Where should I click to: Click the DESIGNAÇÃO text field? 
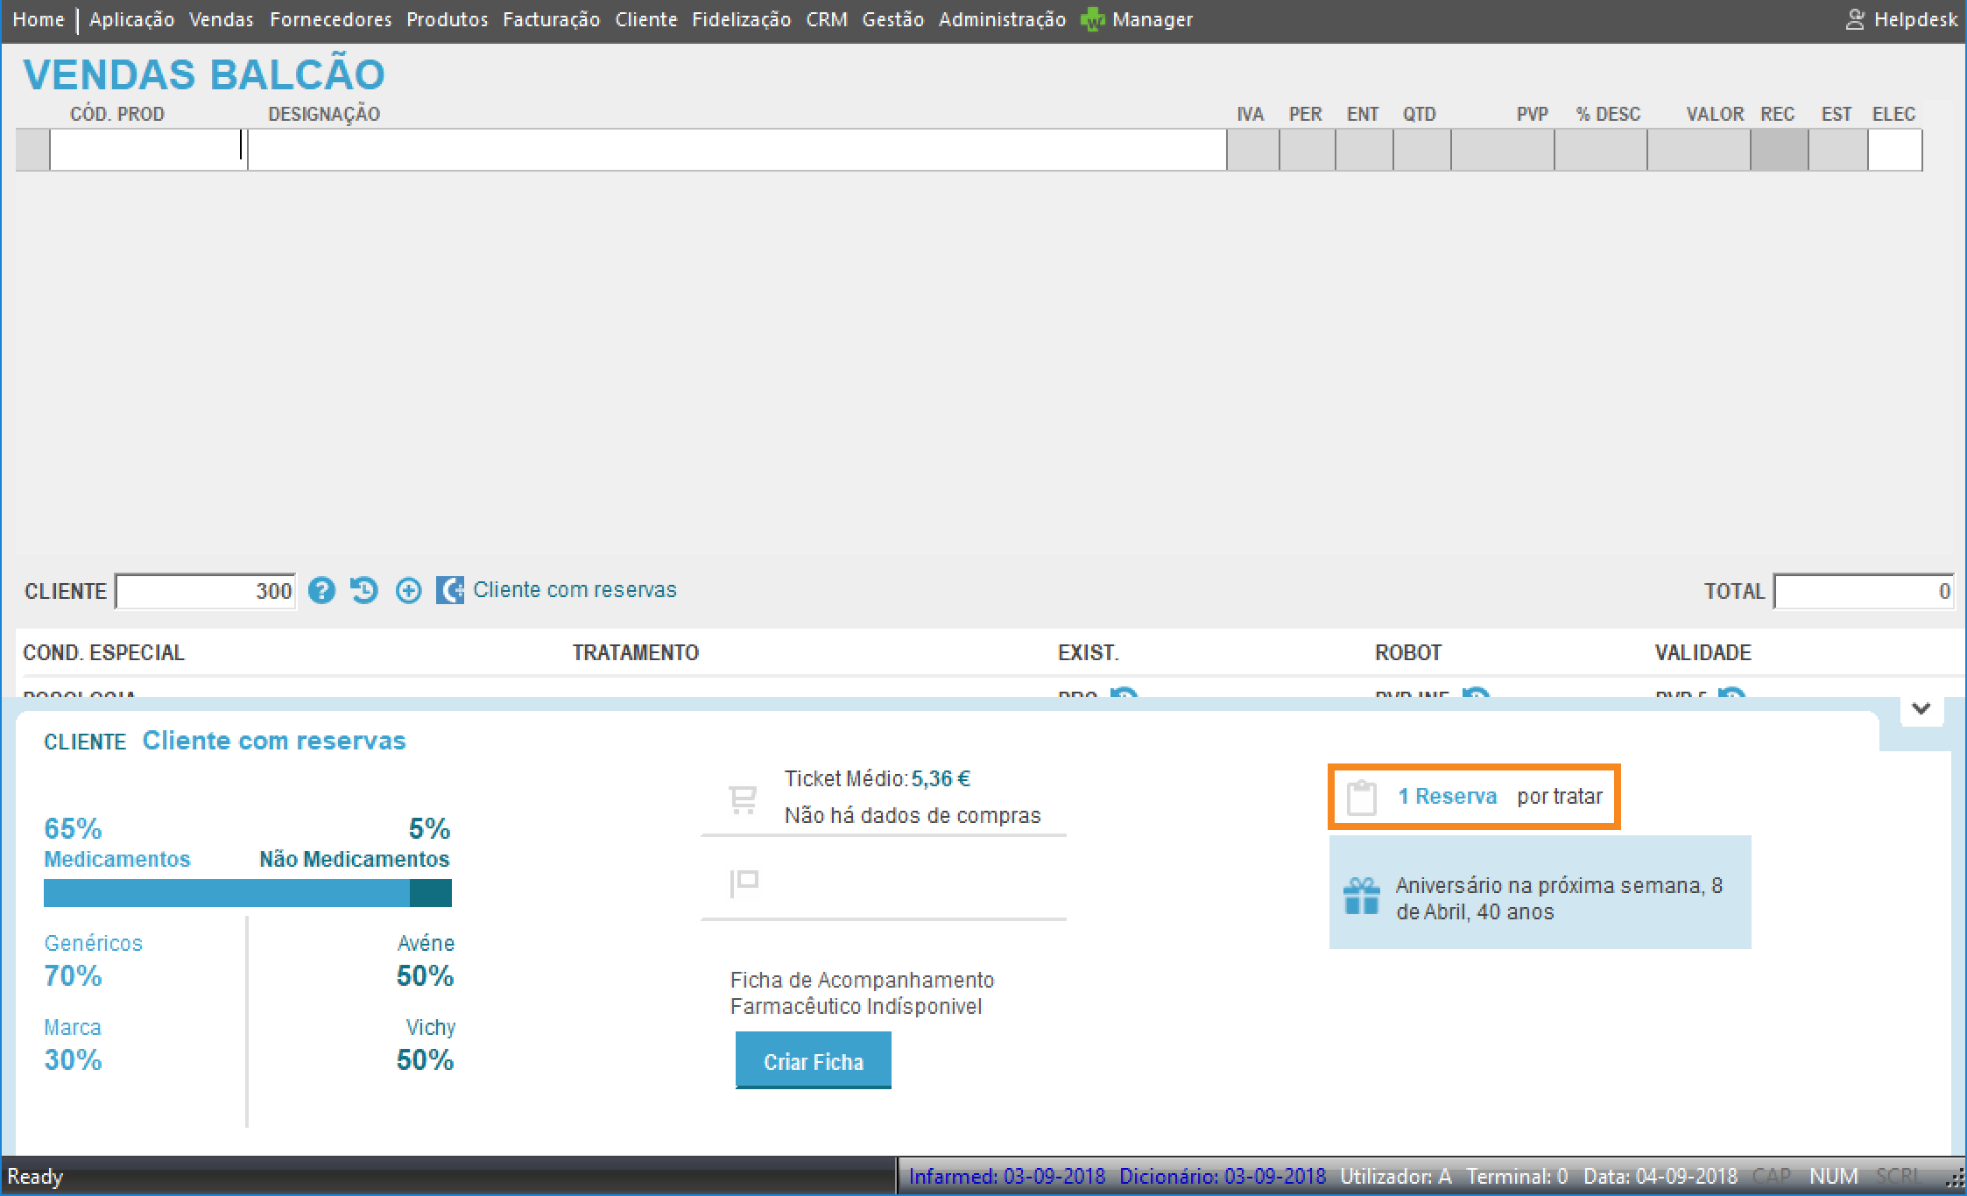click(736, 150)
